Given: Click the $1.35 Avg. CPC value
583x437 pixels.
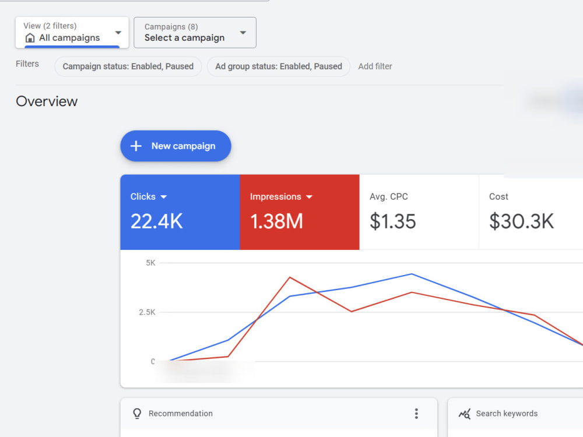Looking at the screenshot, I should pos(392,221).
